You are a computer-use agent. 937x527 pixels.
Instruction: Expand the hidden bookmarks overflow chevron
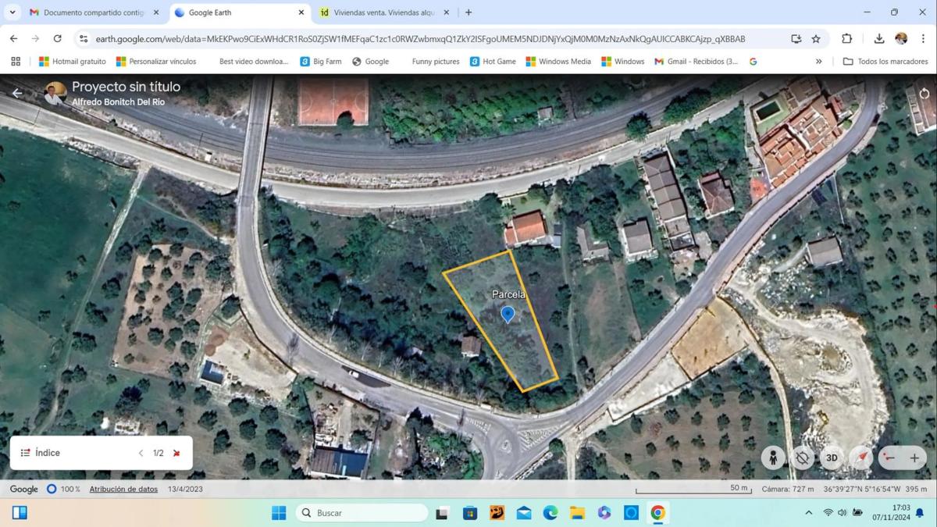coord(818,61)
